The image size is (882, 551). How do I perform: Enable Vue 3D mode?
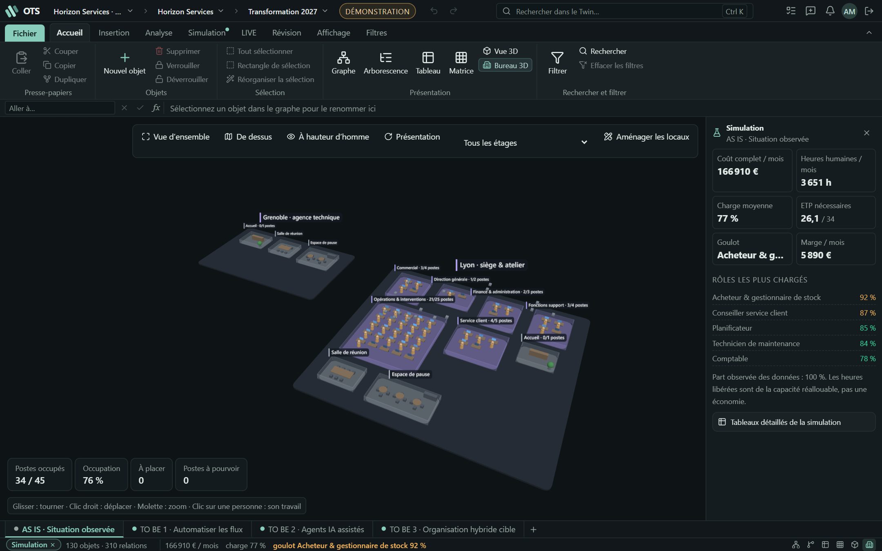tap(501, 51)
